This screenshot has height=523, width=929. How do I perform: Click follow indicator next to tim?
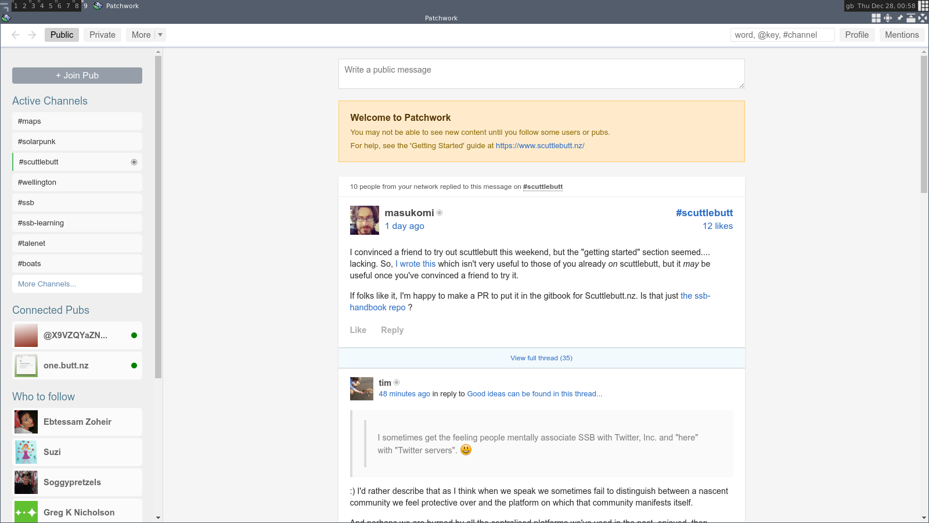[x=397, y=382]
